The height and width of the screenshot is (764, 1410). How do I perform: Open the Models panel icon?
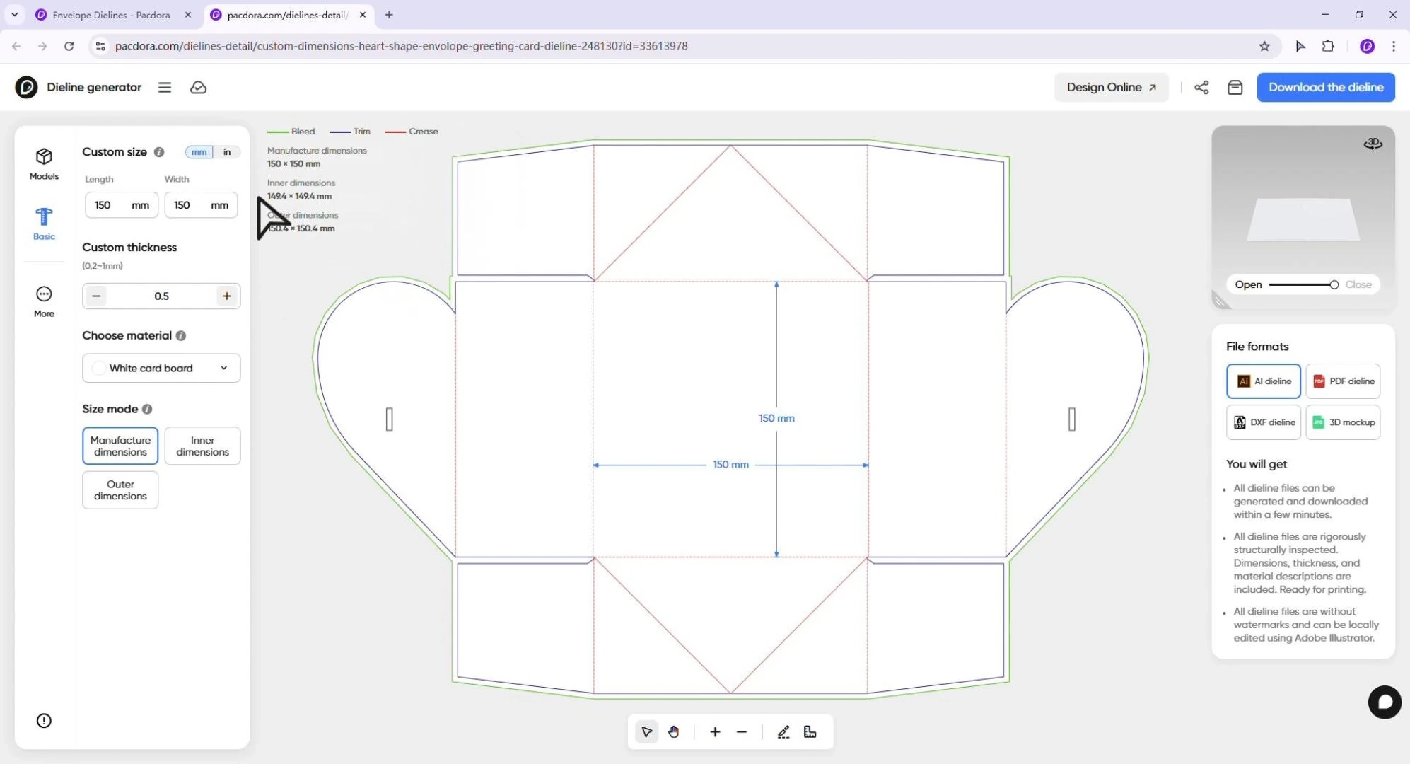[44, 156]
